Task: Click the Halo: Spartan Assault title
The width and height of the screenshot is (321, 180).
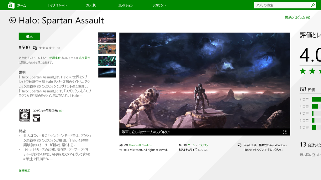Action: point(61,20)
